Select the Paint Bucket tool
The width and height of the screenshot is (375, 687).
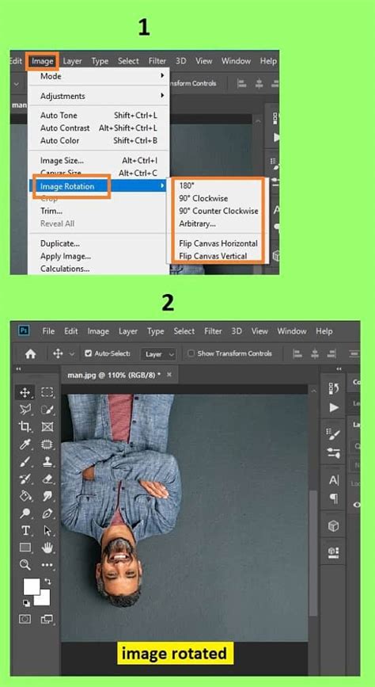point(25,496)
